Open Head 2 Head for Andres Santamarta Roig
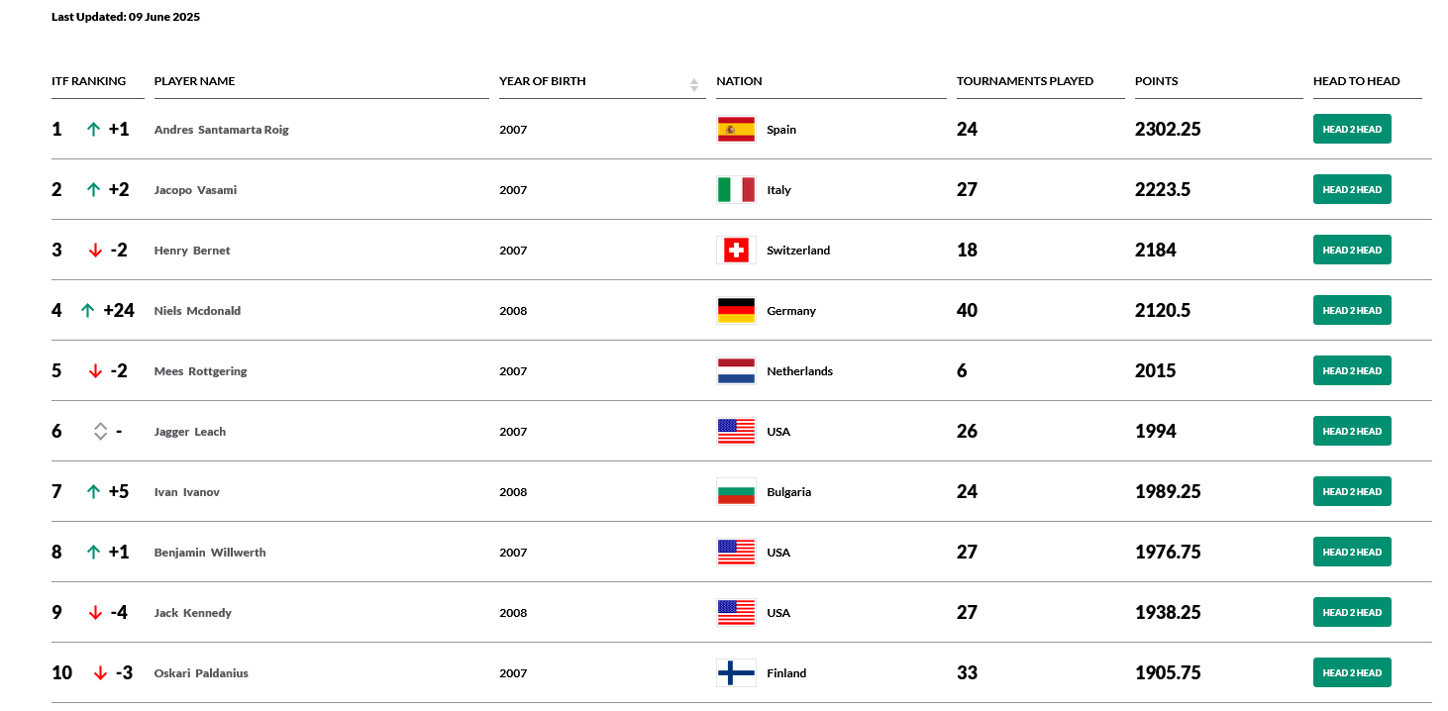 point(1352,130)
